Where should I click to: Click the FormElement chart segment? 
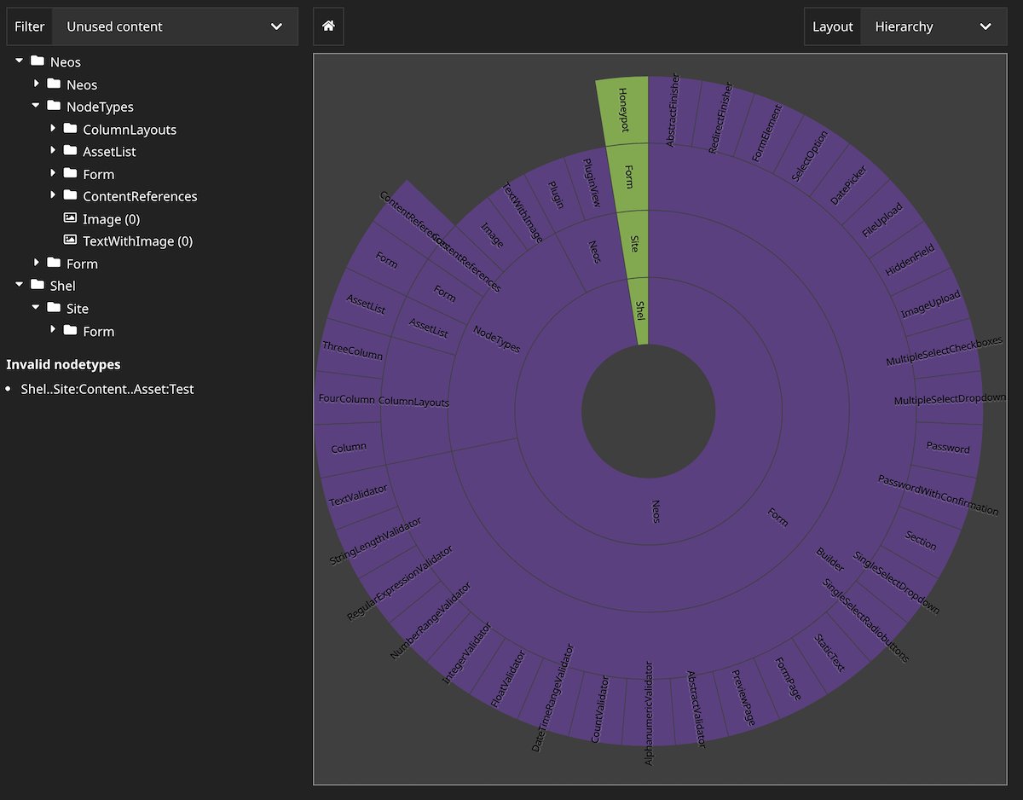[766, 133]
